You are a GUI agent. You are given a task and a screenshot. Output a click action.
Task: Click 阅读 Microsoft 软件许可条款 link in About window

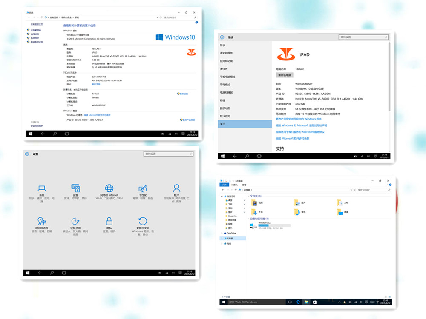coord(293,138)
